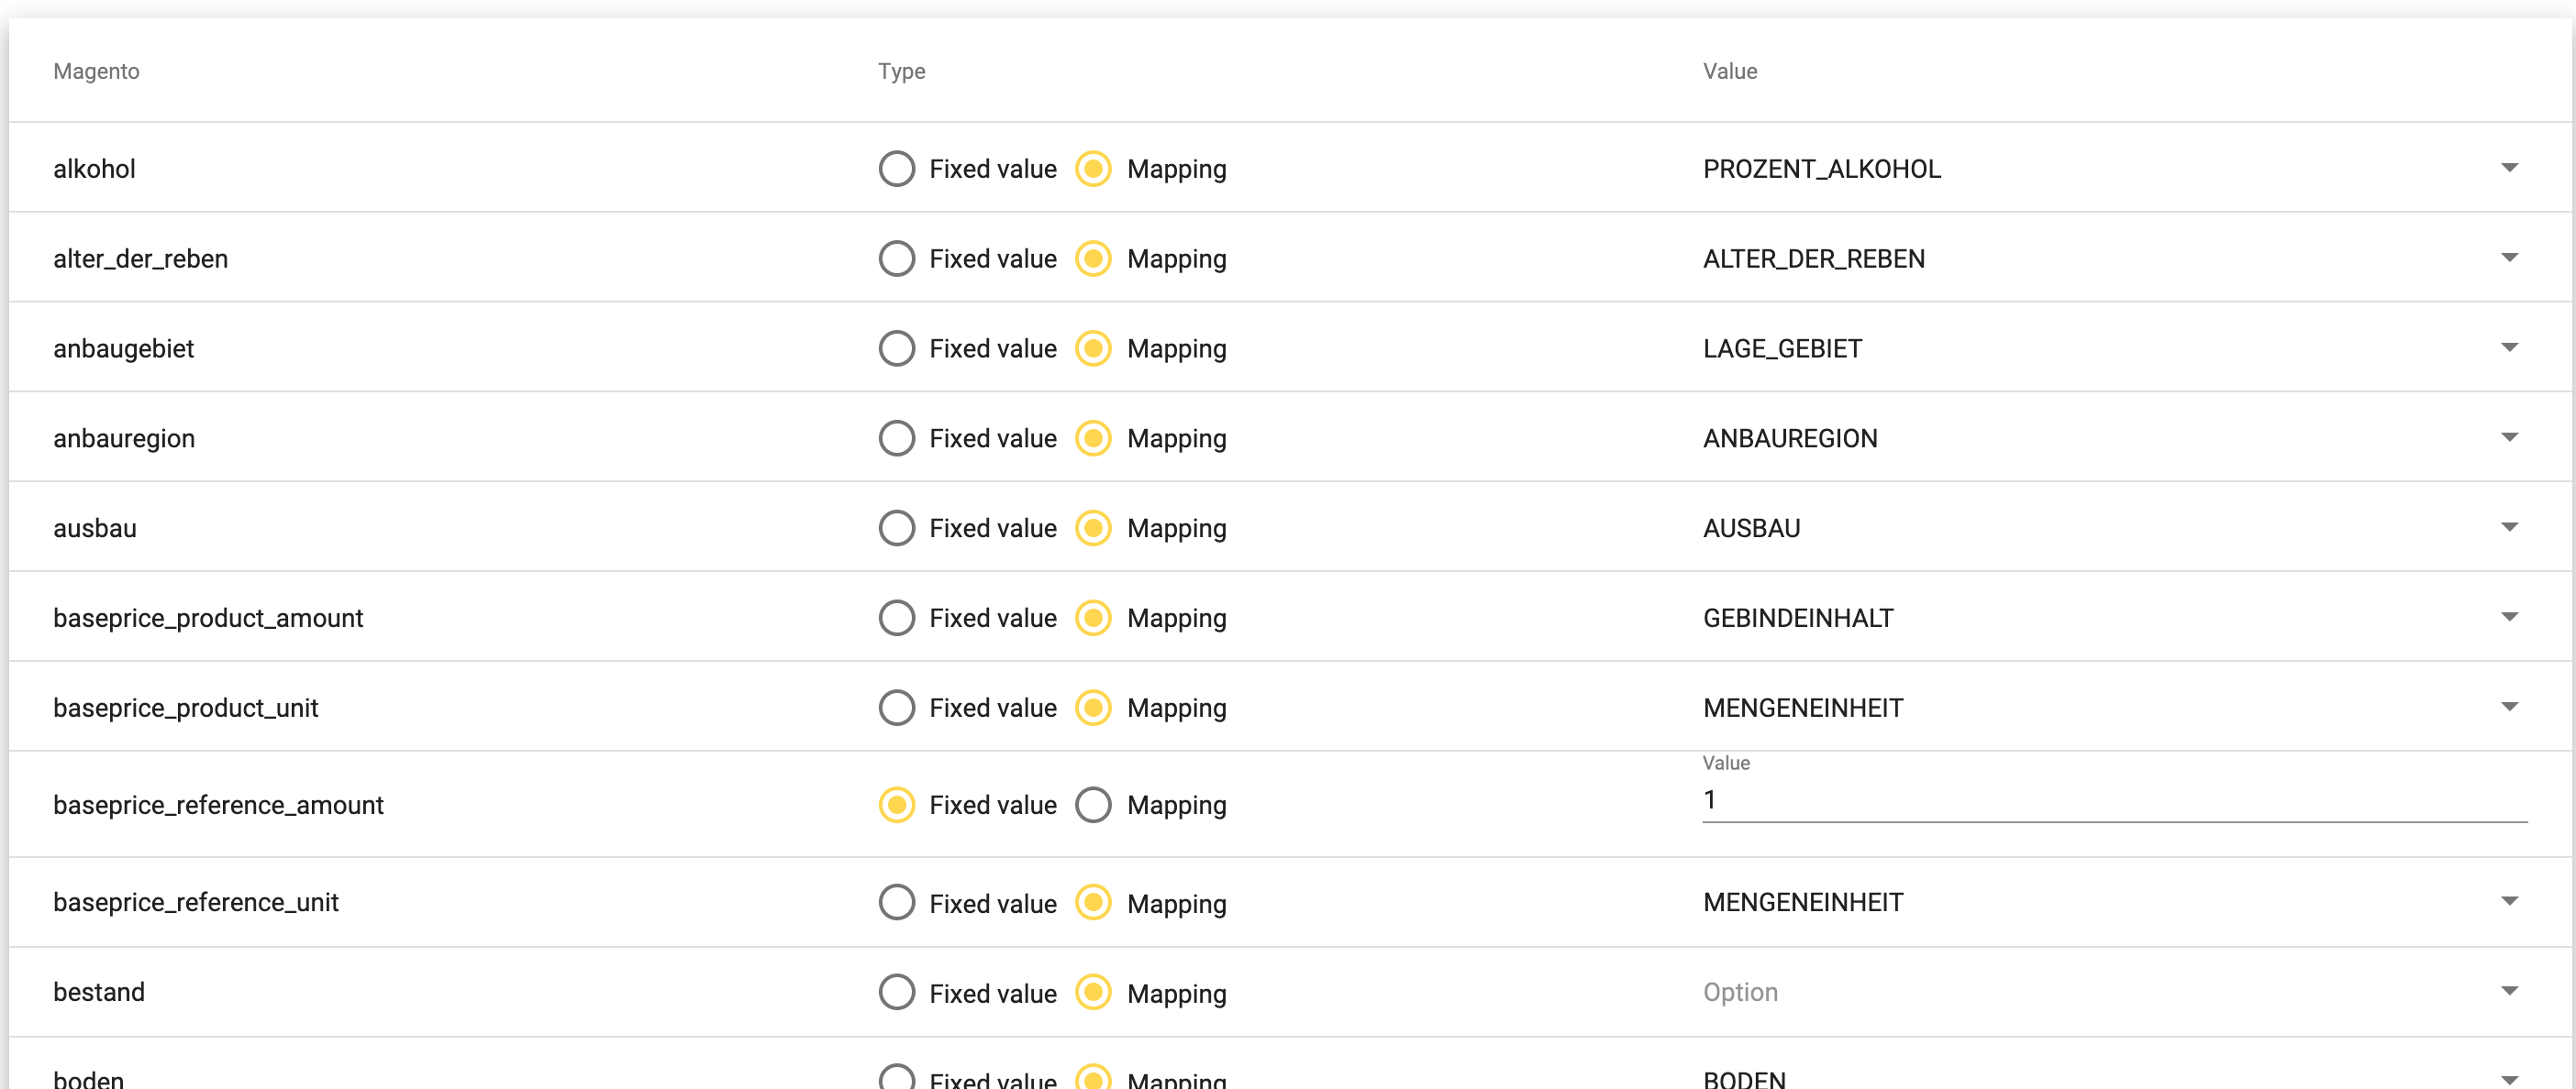This screenshot has width=2576, height=1089.
Task: Open AUSBAU value dropdown
Action: 2114,529
